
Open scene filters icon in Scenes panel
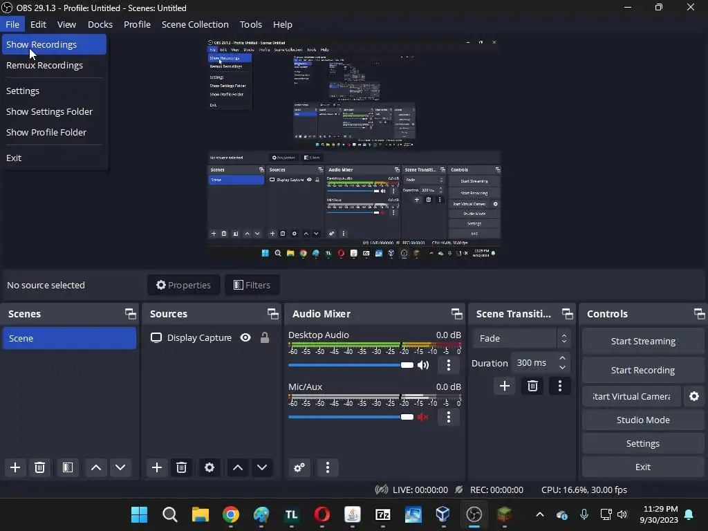coord(68,467)
